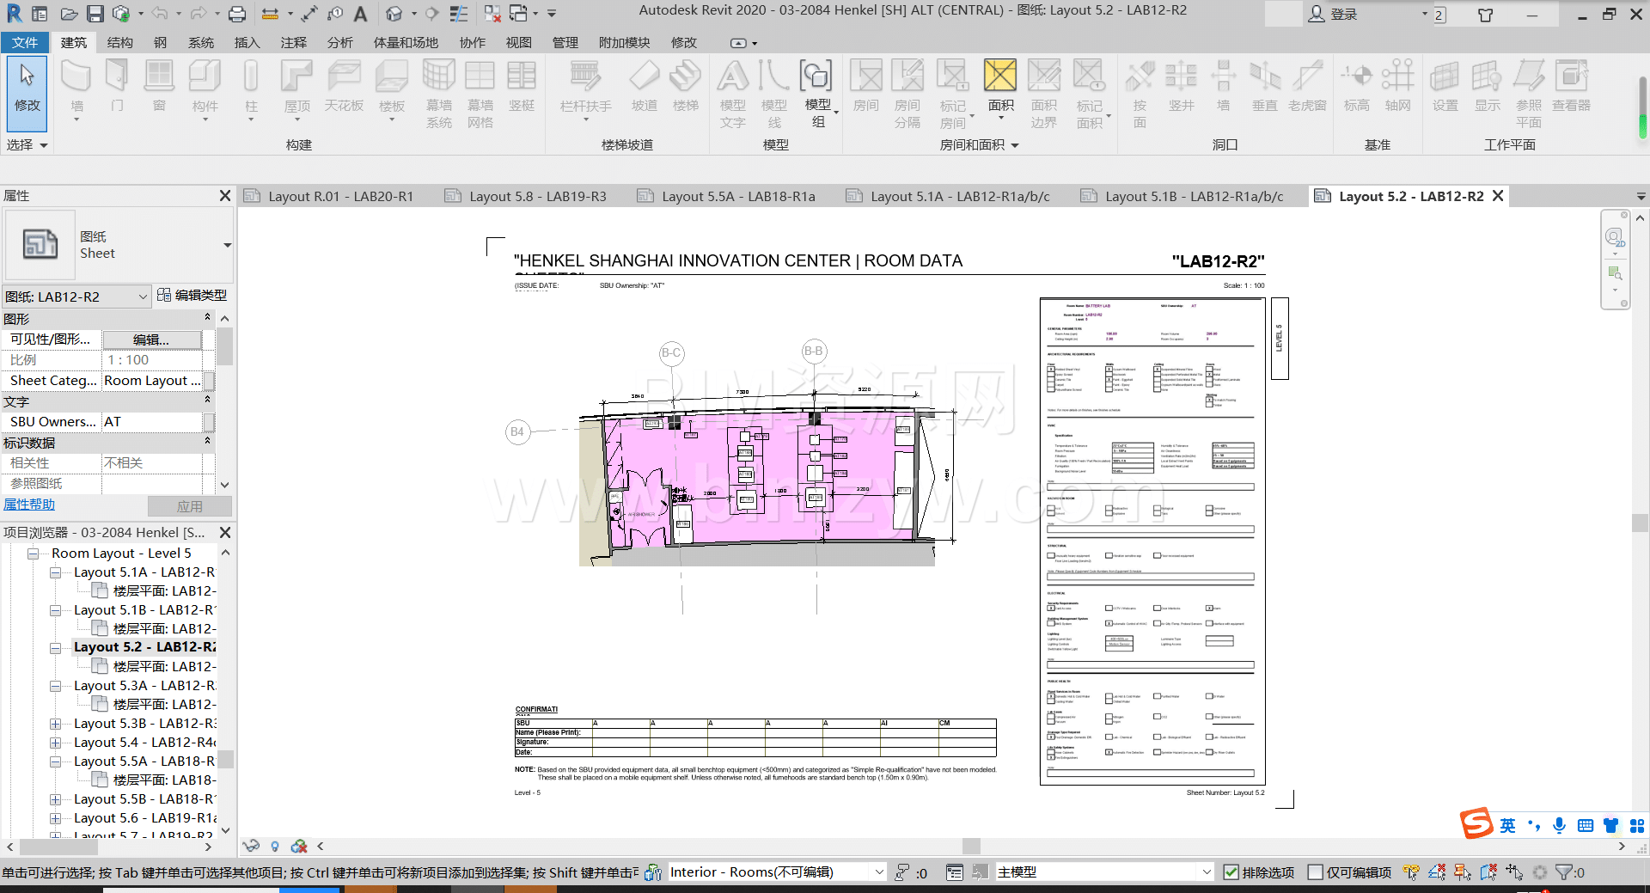Click the Sheet Category Room Layout value field
The height and width of the screenshot is (893, 1650).
tap(152, 381)
